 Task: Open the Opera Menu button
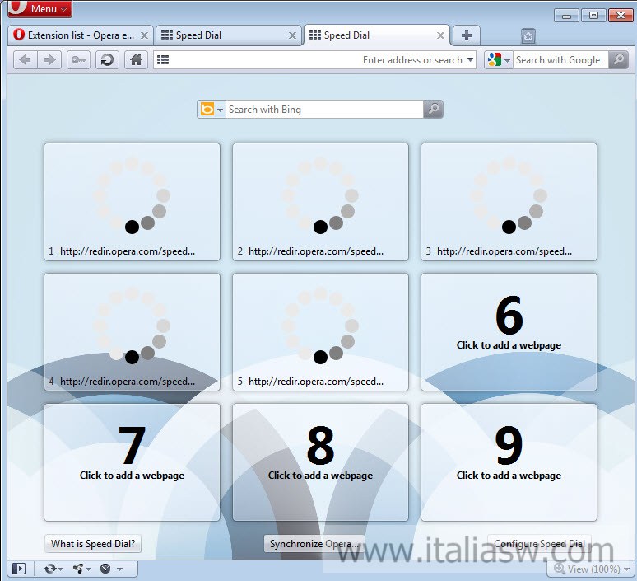[x=40, y=8]
